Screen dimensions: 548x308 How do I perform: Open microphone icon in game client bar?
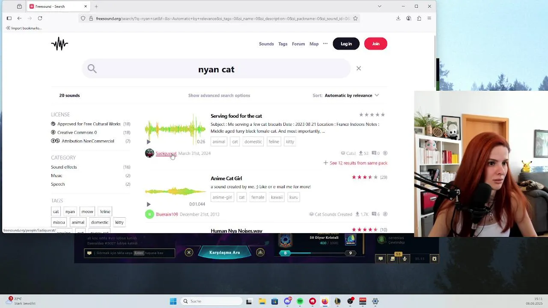(x=405, y=258)
